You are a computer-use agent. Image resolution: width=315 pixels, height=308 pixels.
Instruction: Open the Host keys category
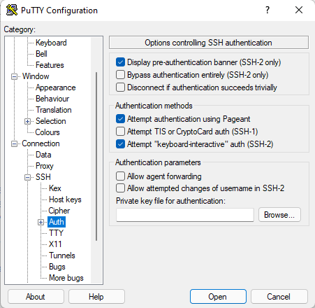65,199
